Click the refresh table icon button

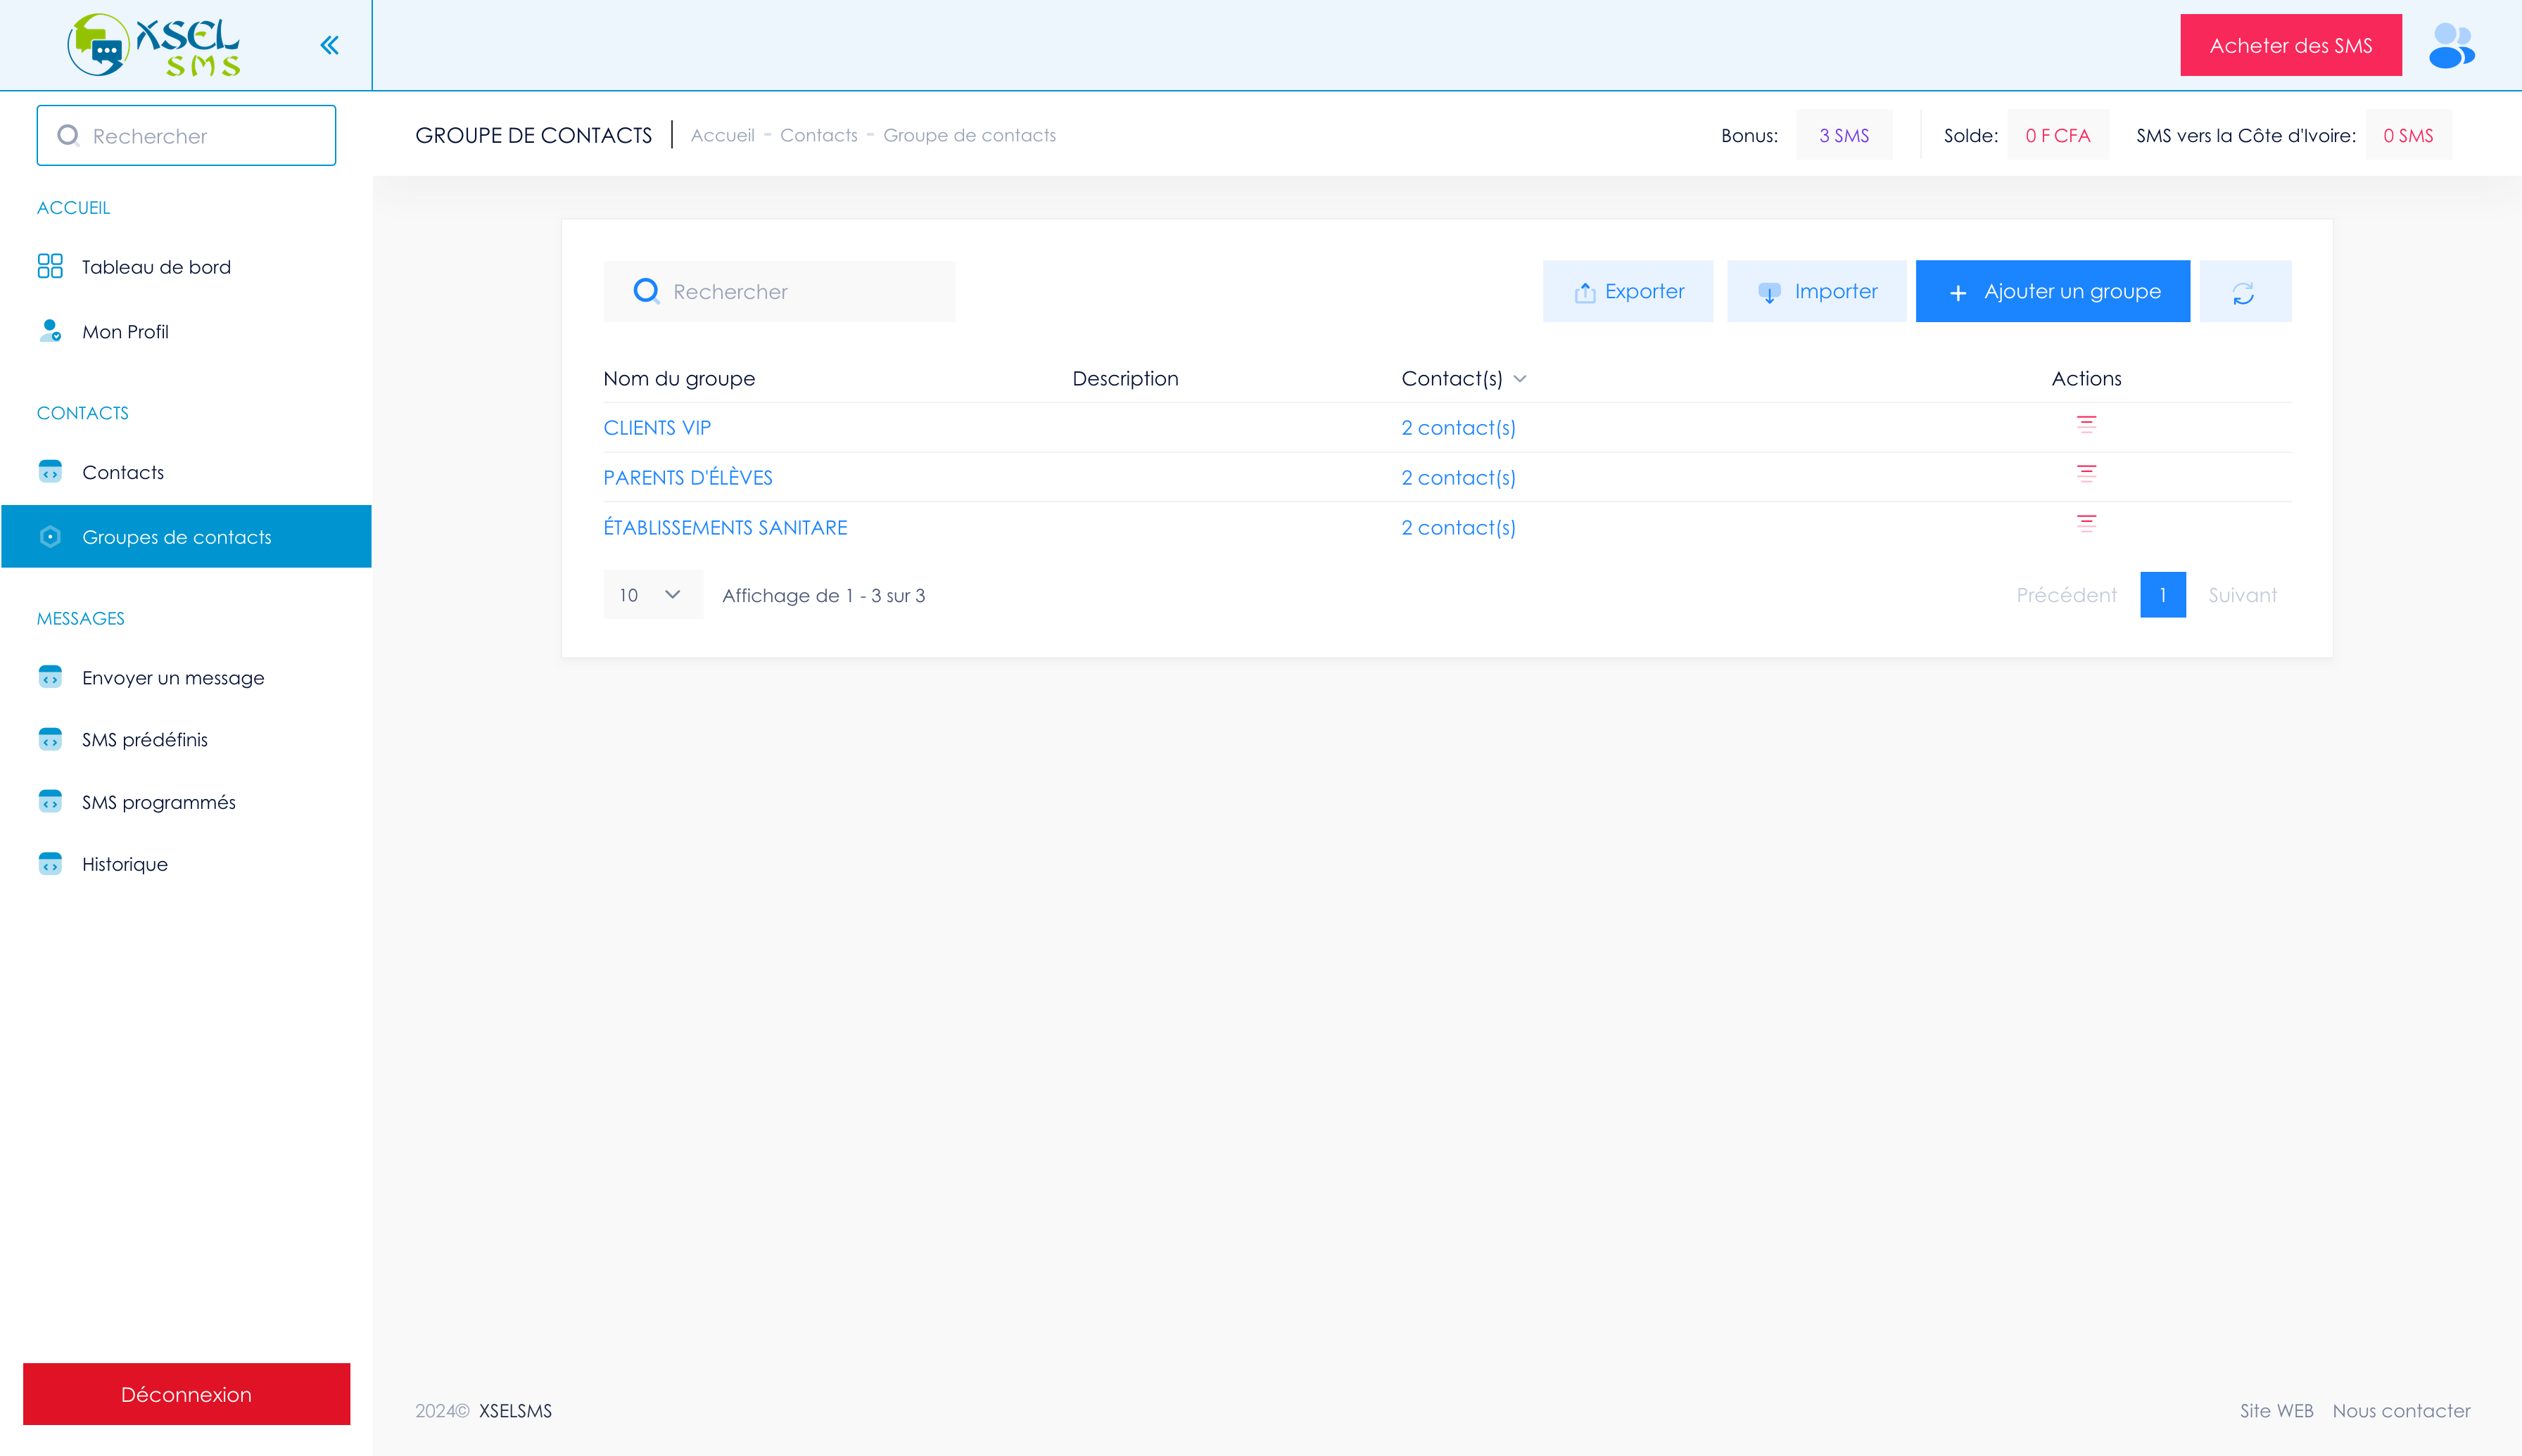tap(2244, 292)
